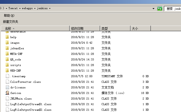Click the help folder icon
181x112 pixels.
7,37
